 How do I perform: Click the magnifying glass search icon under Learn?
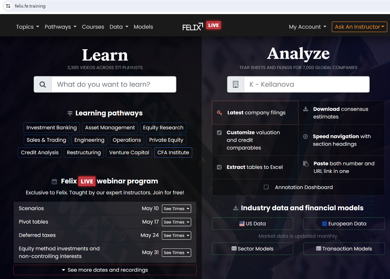click(43, 84)
